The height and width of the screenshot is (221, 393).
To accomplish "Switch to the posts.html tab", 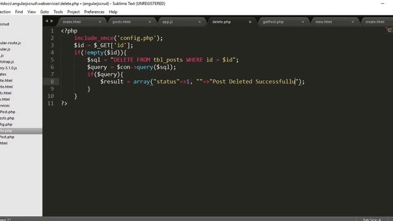I will pos(122,22).
